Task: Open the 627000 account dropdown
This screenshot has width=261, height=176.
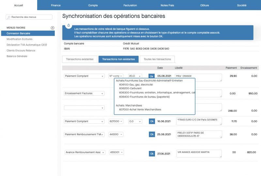Action: [x=116, y=121]
